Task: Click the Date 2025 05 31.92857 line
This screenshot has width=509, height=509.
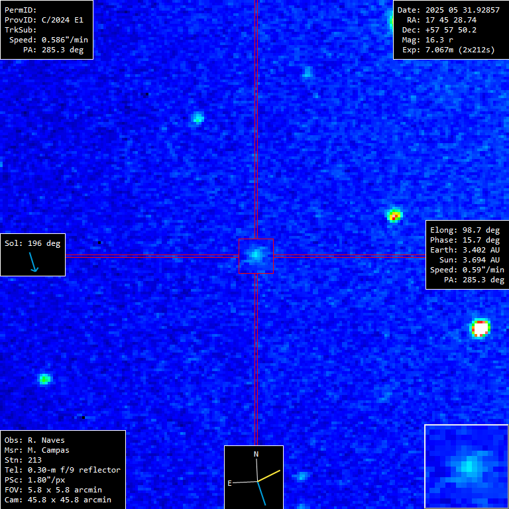Action: (448, 10)
